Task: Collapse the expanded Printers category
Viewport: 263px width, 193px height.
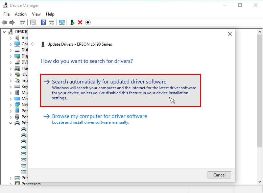Action: (10, 123)
